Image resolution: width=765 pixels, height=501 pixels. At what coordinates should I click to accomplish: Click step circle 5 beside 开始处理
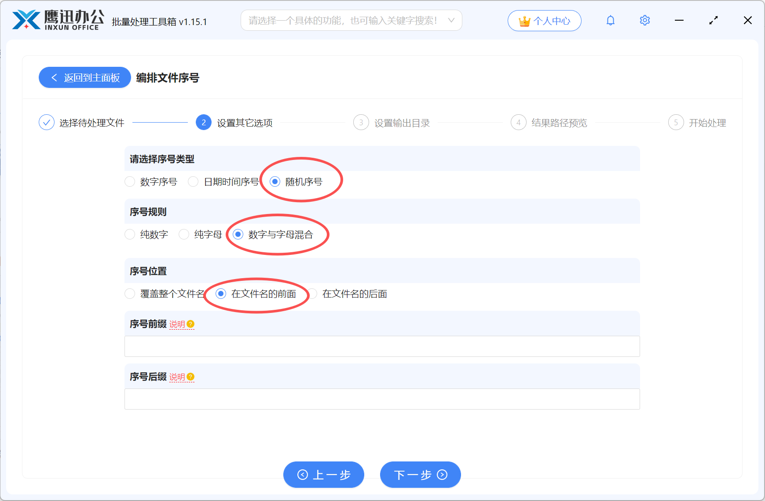click(676, 123)
